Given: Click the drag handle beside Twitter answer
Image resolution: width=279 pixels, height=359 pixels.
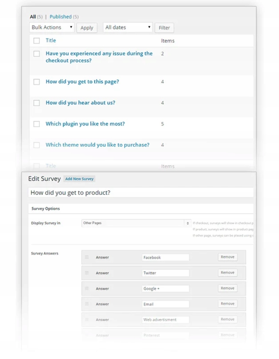Looking at the screenshot, I should [x=87, y=273].
